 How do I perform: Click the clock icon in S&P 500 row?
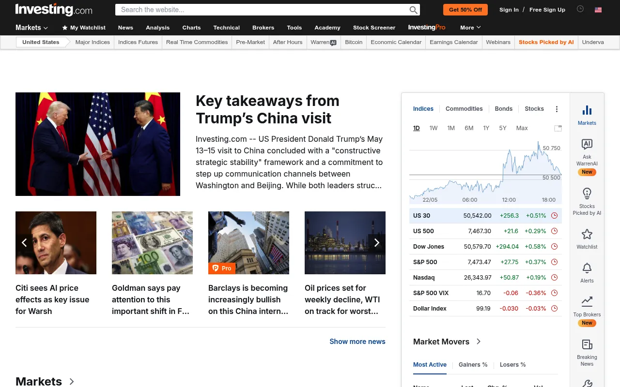pos(555,262)
